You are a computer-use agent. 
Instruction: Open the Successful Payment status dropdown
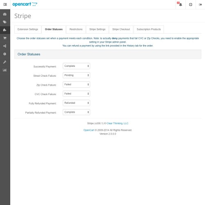point(76,66)
